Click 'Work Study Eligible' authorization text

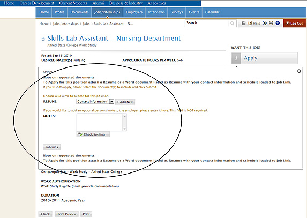[80, 186]
